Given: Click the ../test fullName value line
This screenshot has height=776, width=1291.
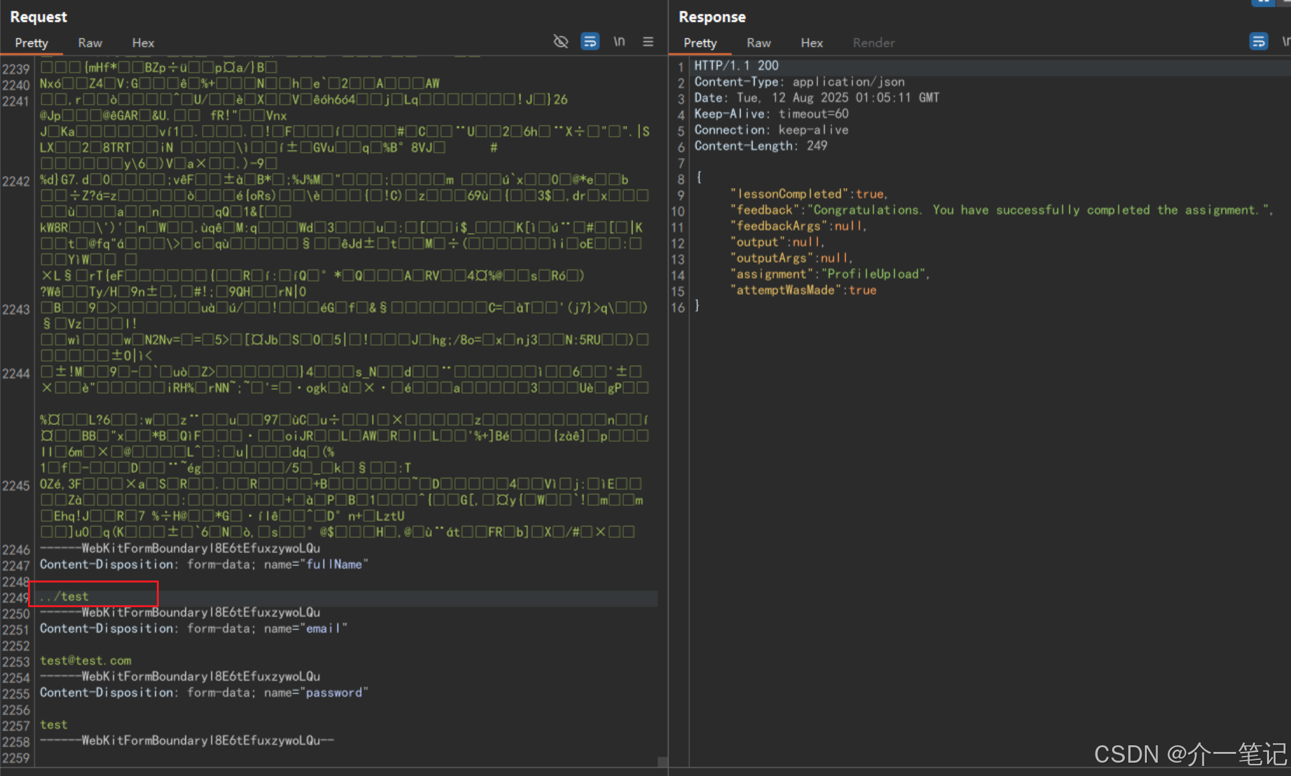Looking at the screenshot, I should (64, 597).
